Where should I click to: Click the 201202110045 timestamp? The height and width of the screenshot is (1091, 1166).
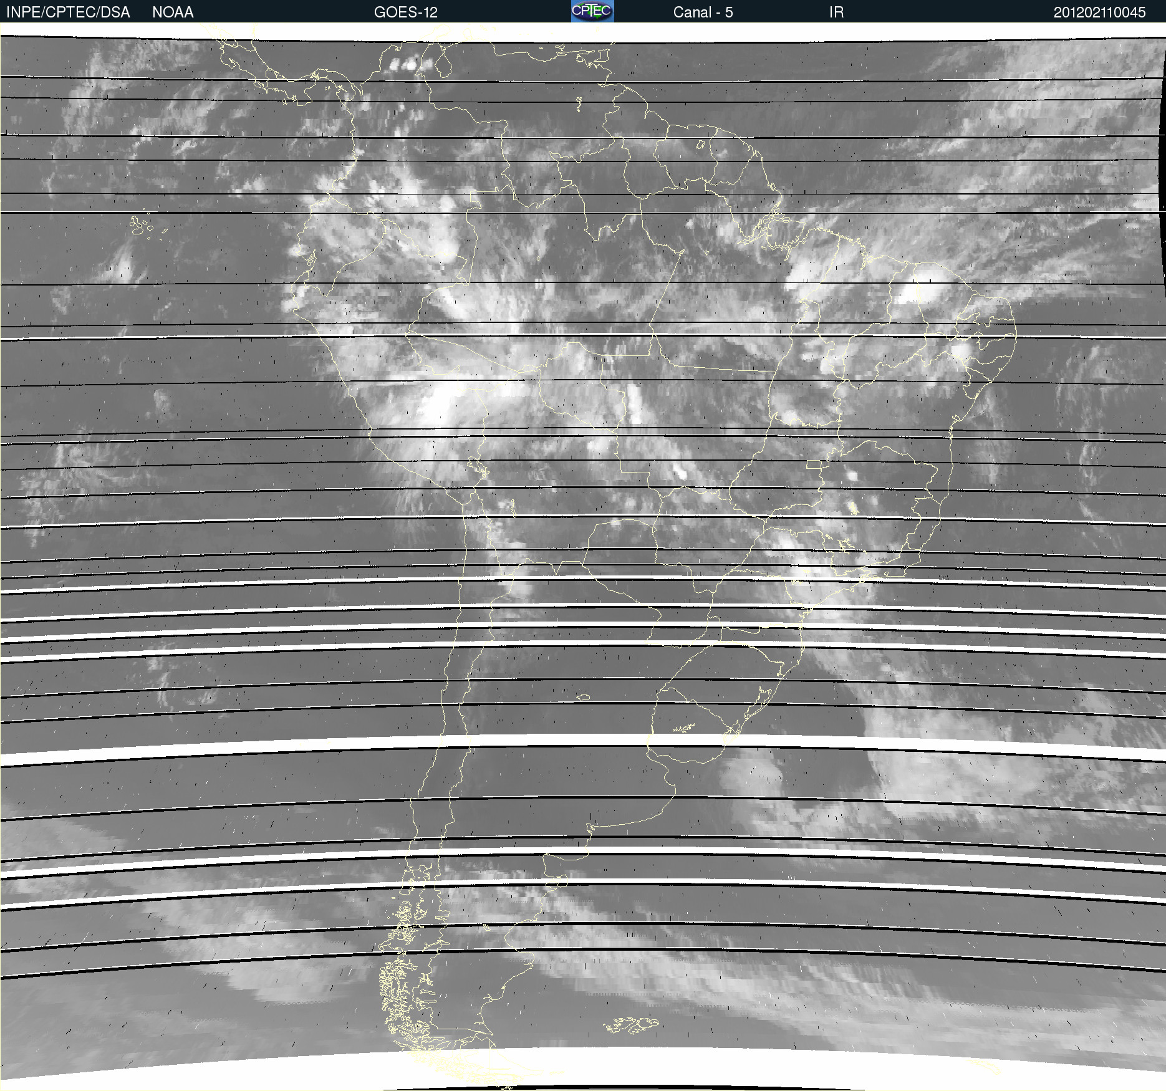click(1099, 12)
